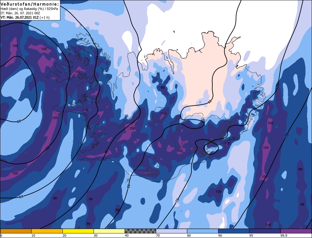Click the 'Hæð (dam) og Rakastig (%) í 925hPa' line
This screenshot has width=312, height=238.
tap(29, 9)
